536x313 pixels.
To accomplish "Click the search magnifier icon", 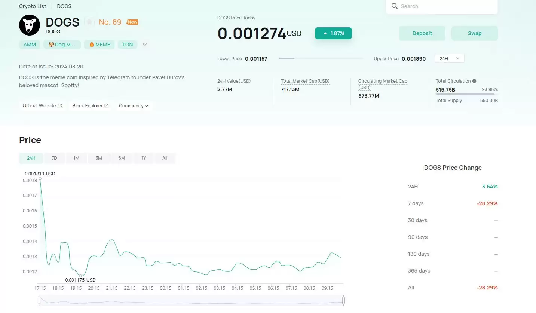I will [395, 6].
